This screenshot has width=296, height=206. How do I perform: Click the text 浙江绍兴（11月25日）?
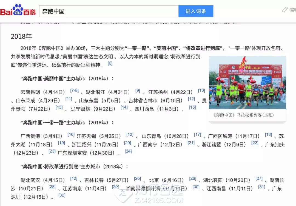tap(96, 145)
